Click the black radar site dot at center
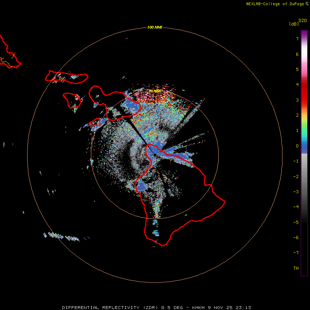 pyautogui.click(x=155, y=155)
